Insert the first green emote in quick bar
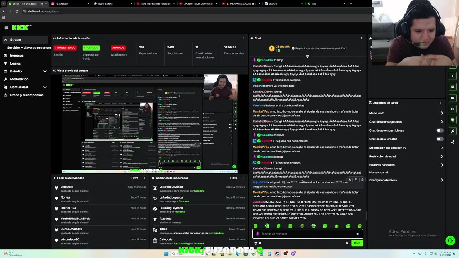Image resolution: width=459 pixels, height=258 pixels. [255, 226]
